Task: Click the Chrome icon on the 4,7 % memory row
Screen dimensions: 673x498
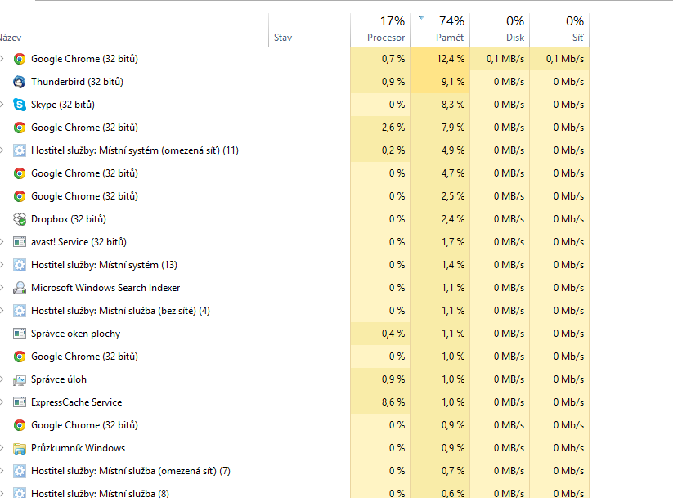Action: [x=20, y=173]
